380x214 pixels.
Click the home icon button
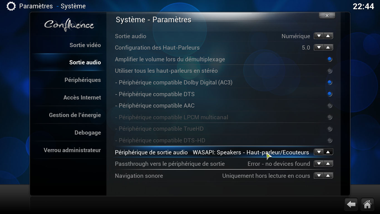[x=367, y=205]
